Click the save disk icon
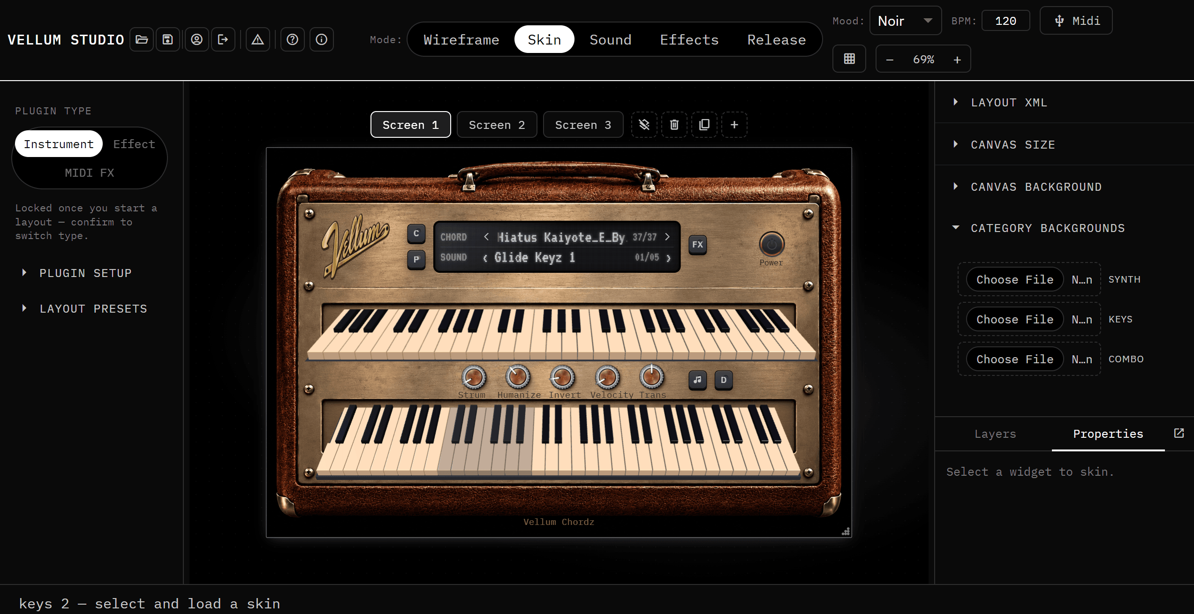Viewport: 1194px width, 614px height. 168,40
